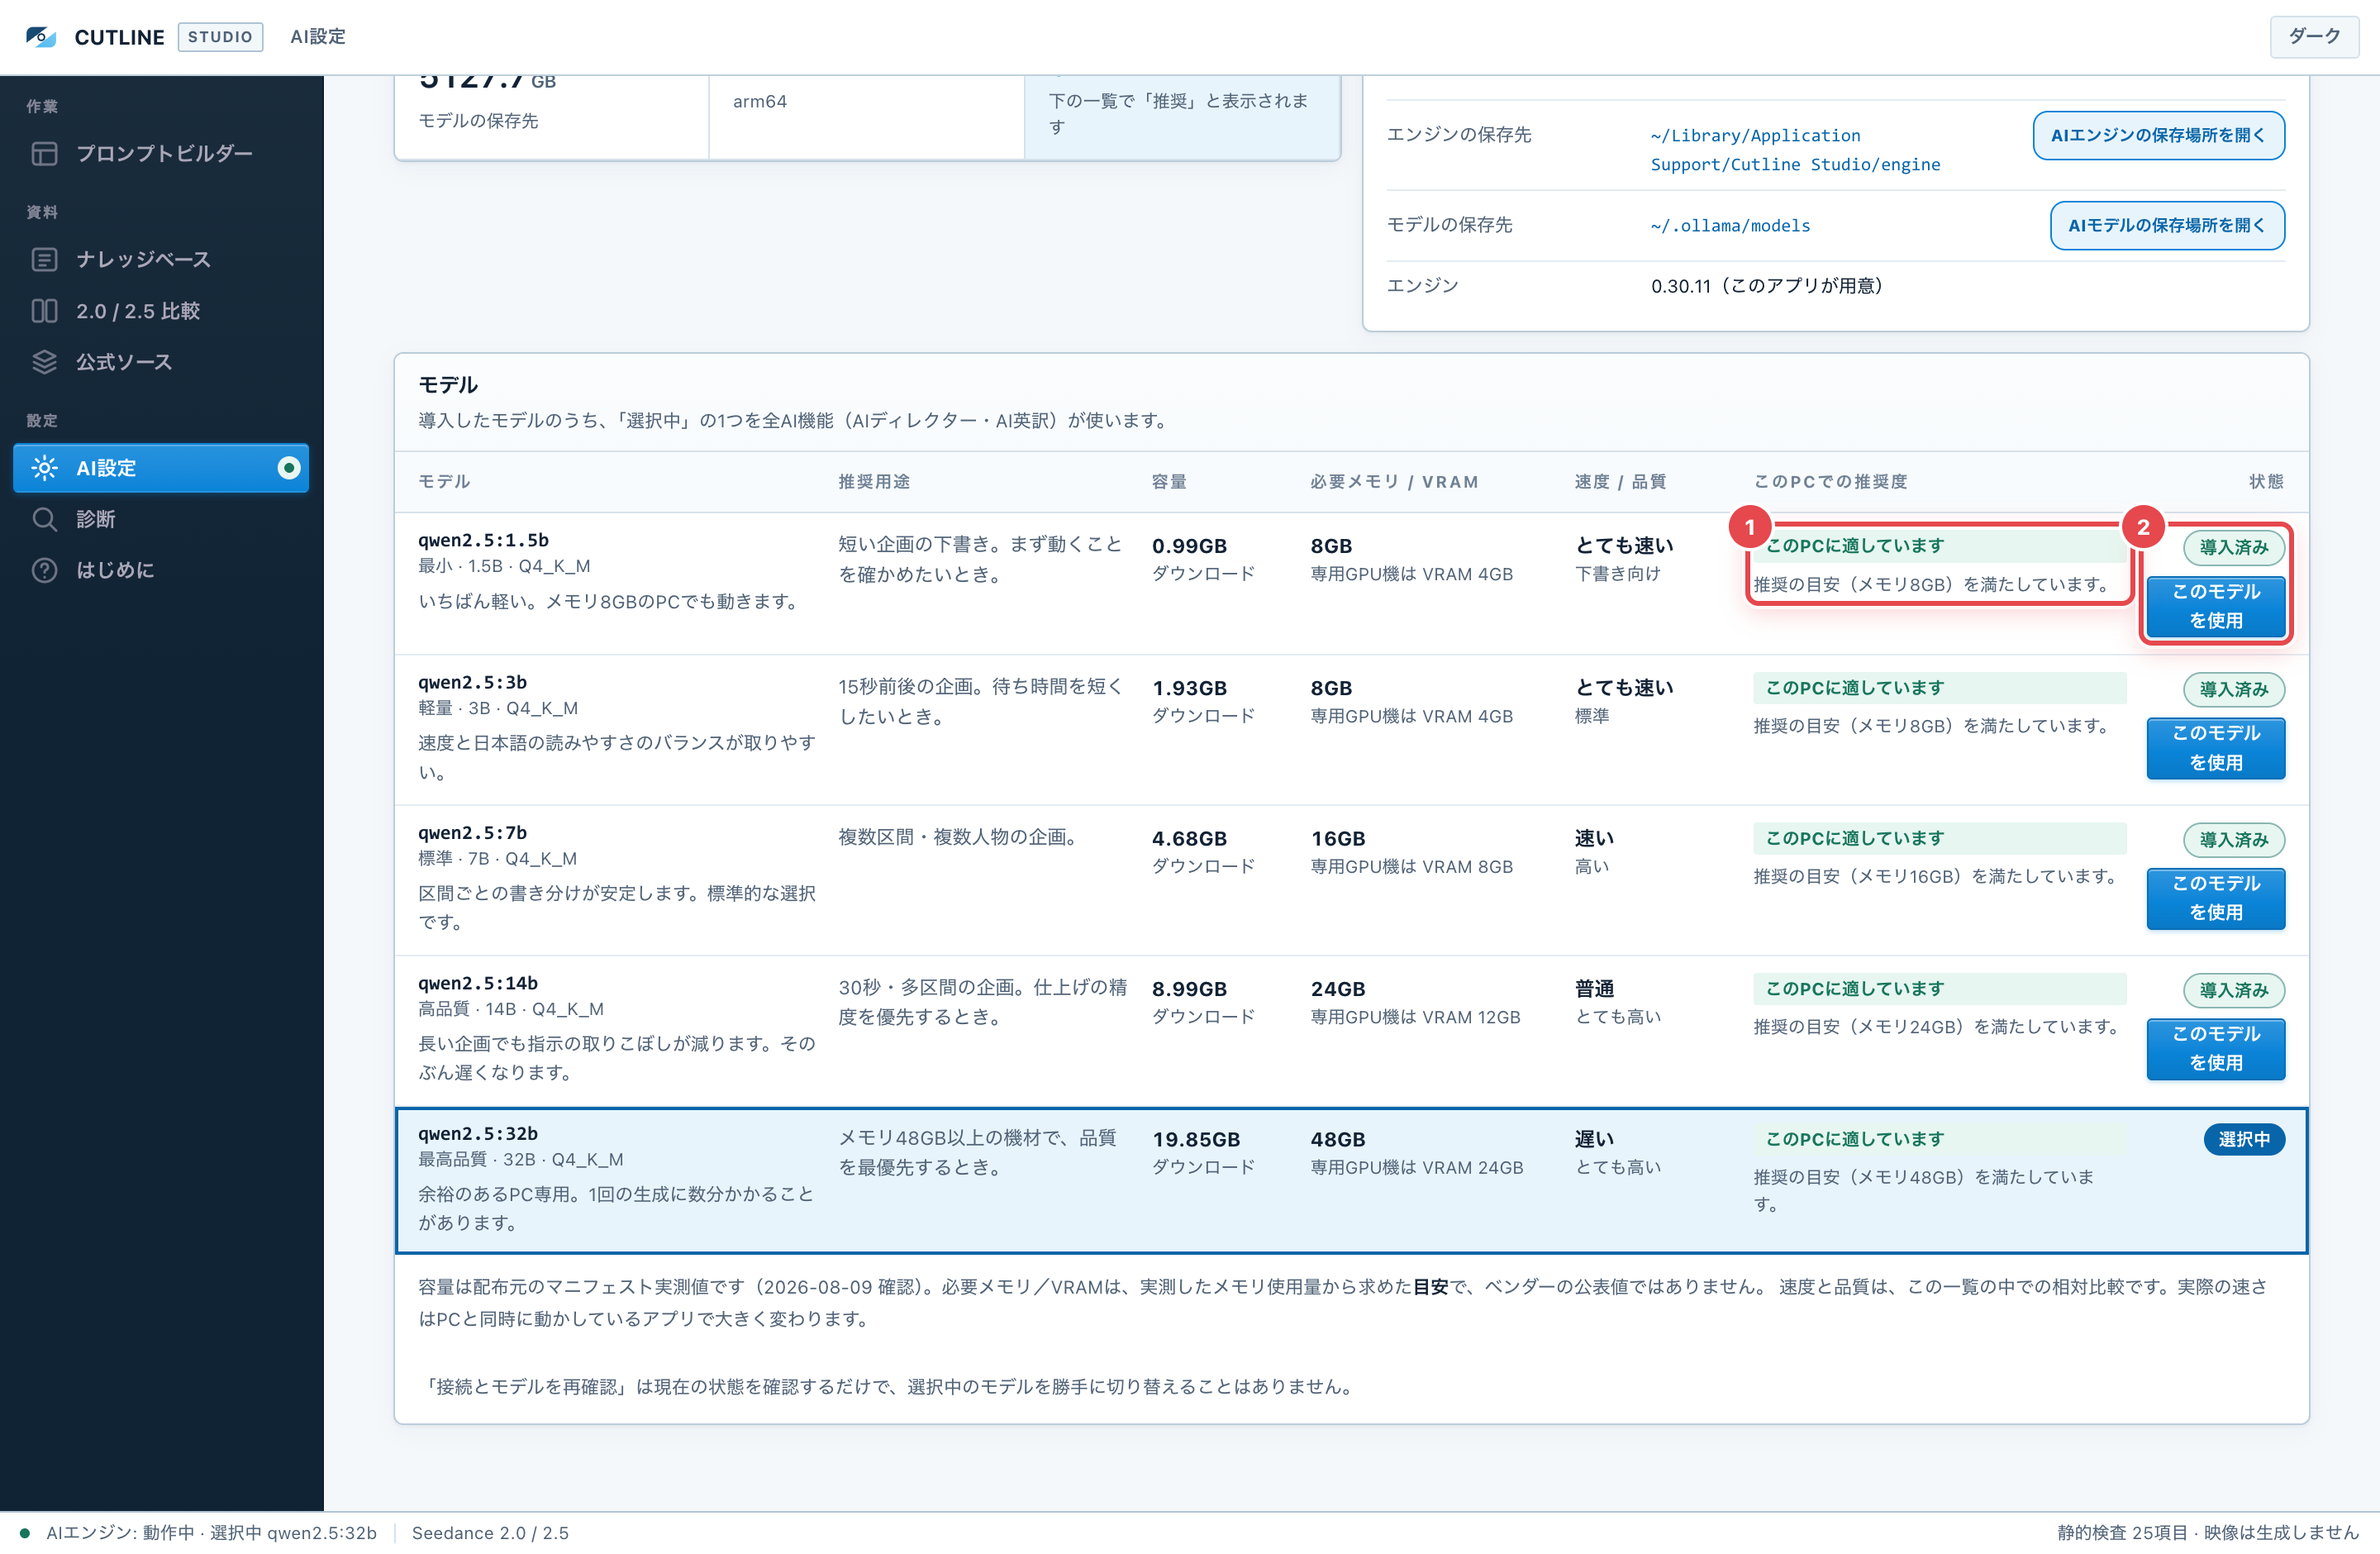Open the 診断 page
The height and width of the screenshot is (1554, 2380).
click(x=161, y=518)
